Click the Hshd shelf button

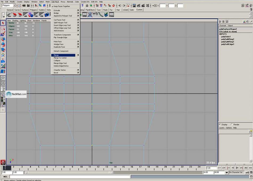[111, 15]
